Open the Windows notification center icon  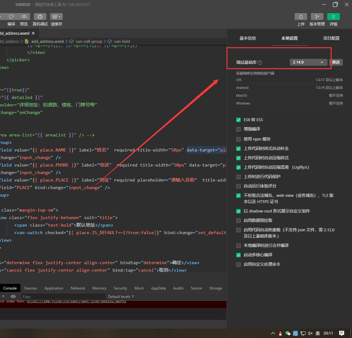pyautogui.click(x=341, y=333)
